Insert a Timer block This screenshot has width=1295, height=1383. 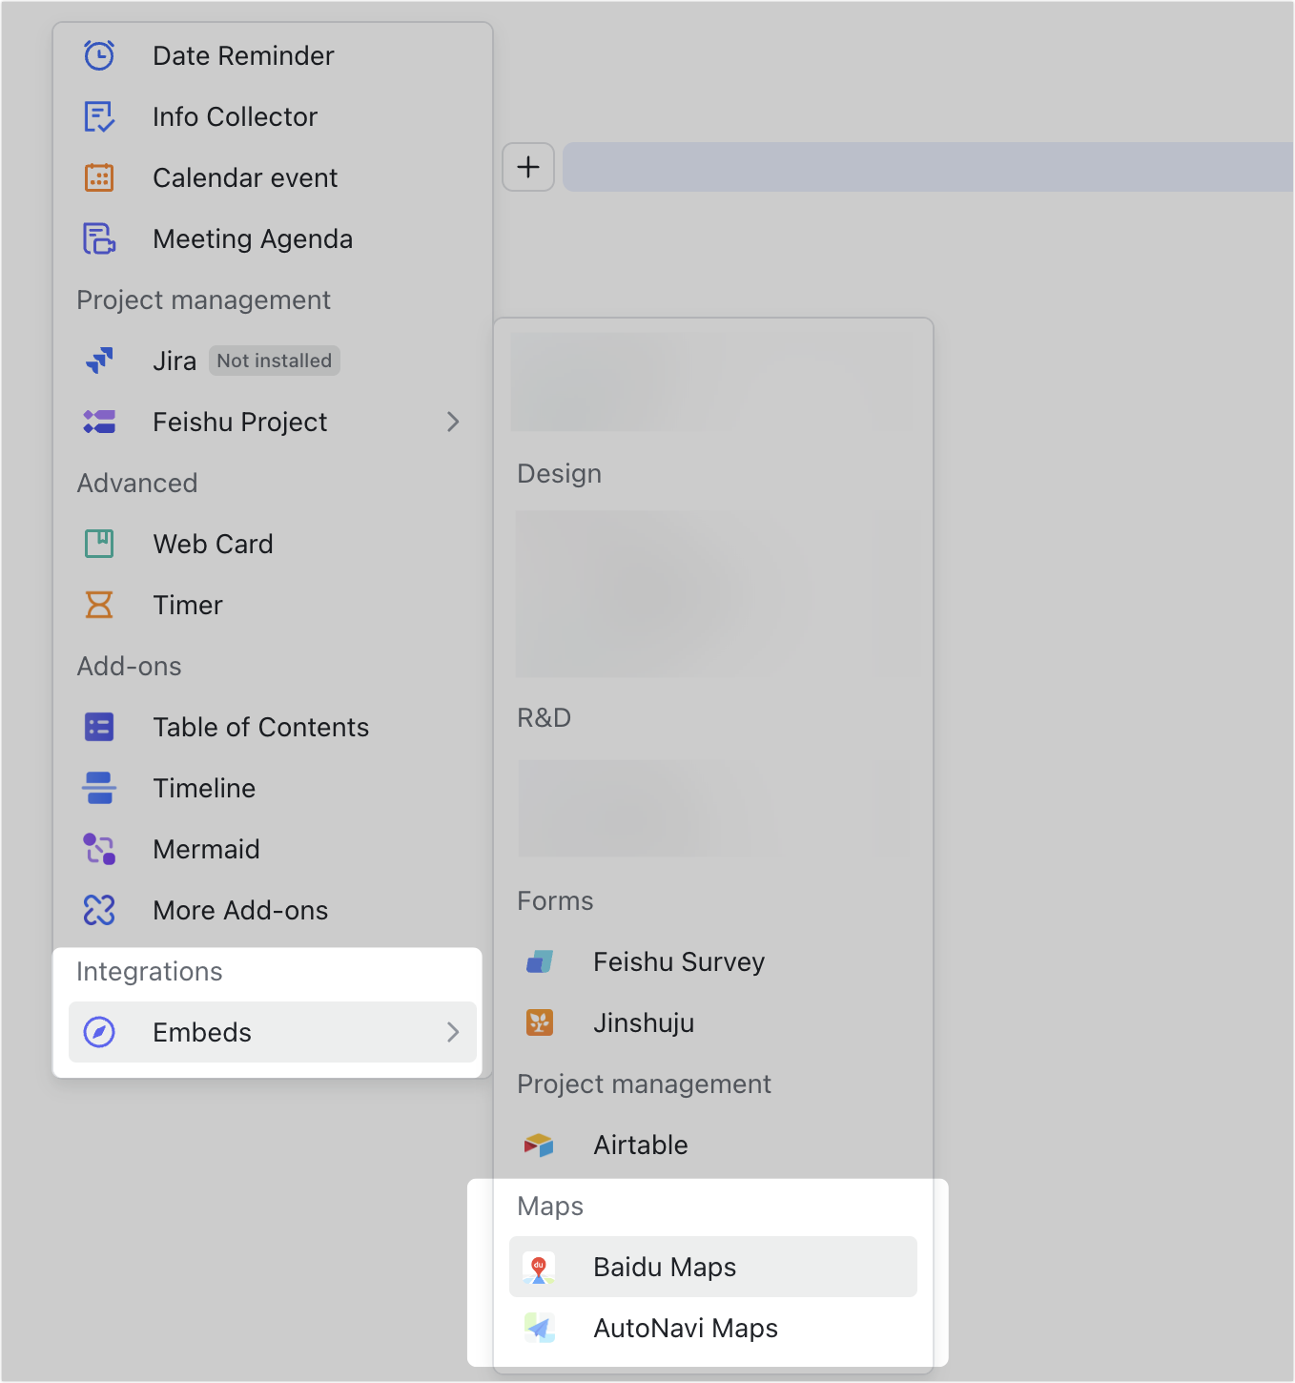[x=273, y=605]
